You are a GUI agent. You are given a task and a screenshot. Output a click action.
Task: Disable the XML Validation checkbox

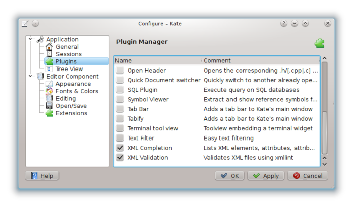click(x=120, y=158)
